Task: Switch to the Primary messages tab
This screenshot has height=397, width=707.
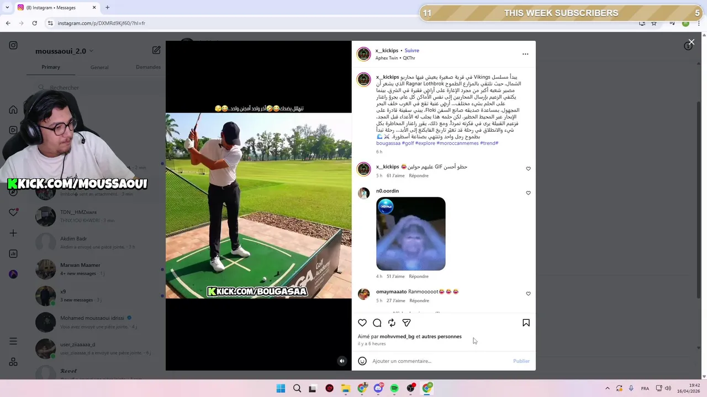Action: (x=51, y=67)
